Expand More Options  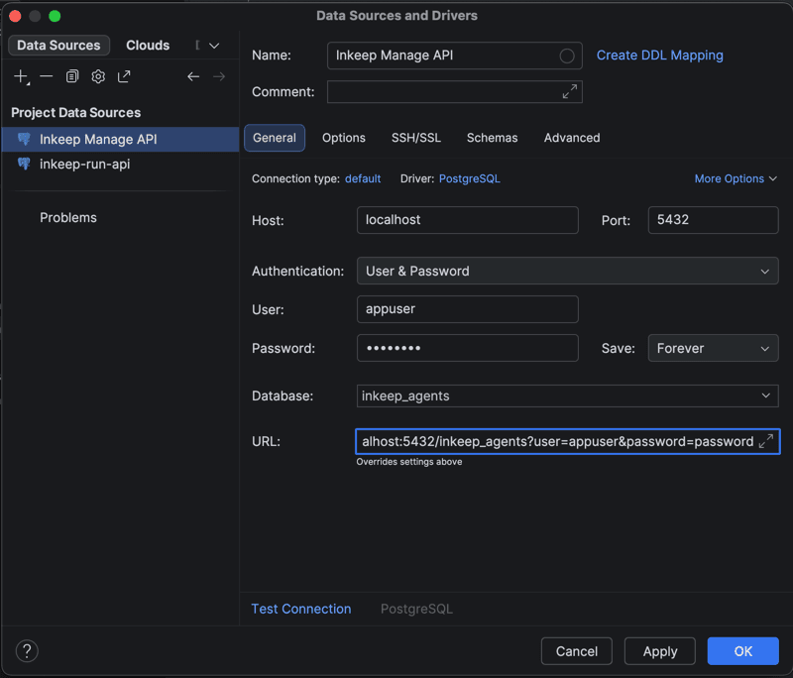coord(736,178)
